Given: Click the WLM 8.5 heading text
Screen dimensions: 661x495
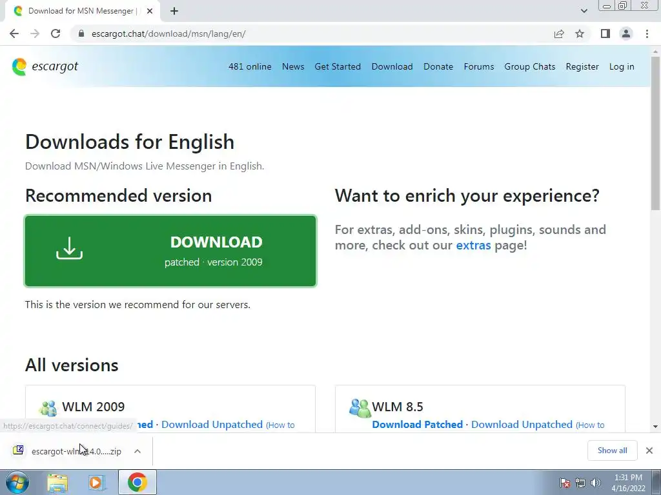Looking at the screenshot, I should click(x=398, y=407).
